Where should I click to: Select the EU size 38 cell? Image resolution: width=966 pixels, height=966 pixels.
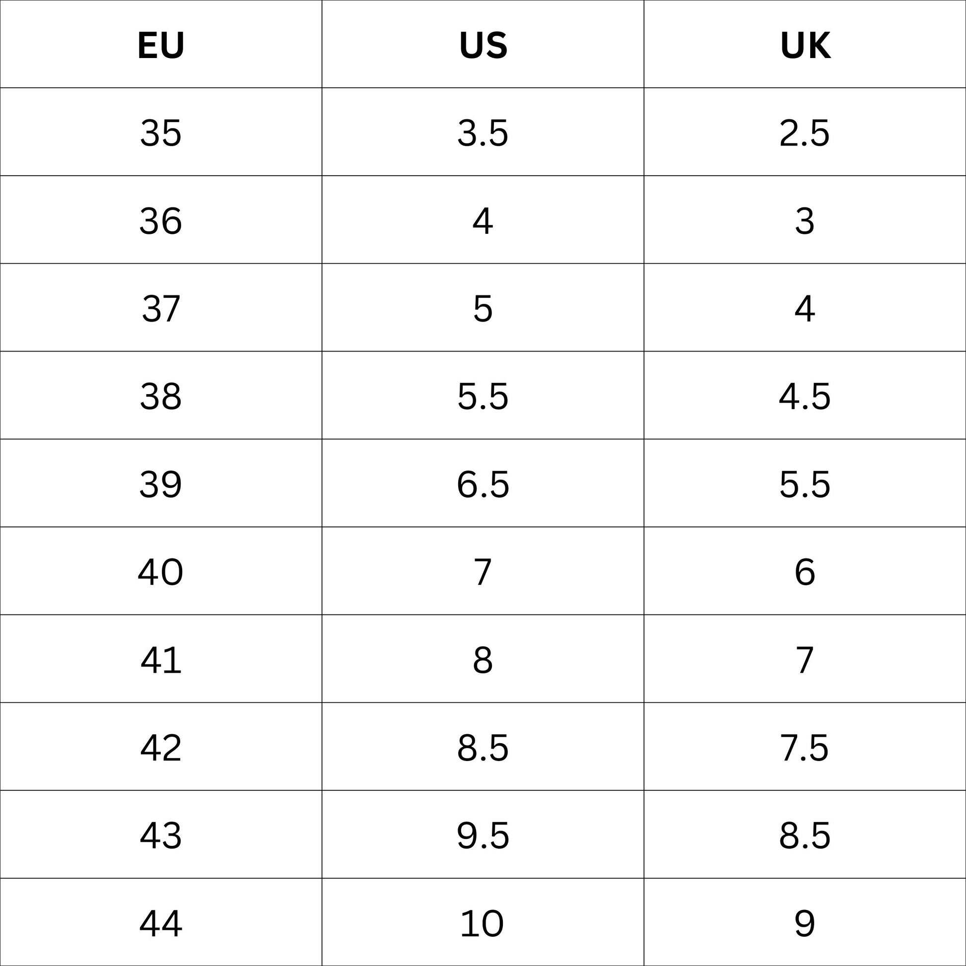point(160,397)
